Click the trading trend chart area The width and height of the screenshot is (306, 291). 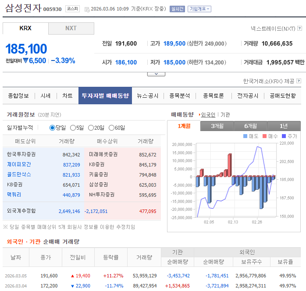(236, 180)
